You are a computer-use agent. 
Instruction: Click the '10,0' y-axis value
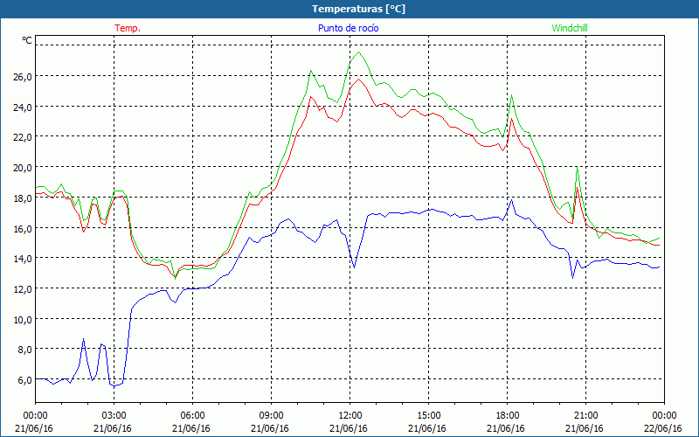[x=23, y=319]
